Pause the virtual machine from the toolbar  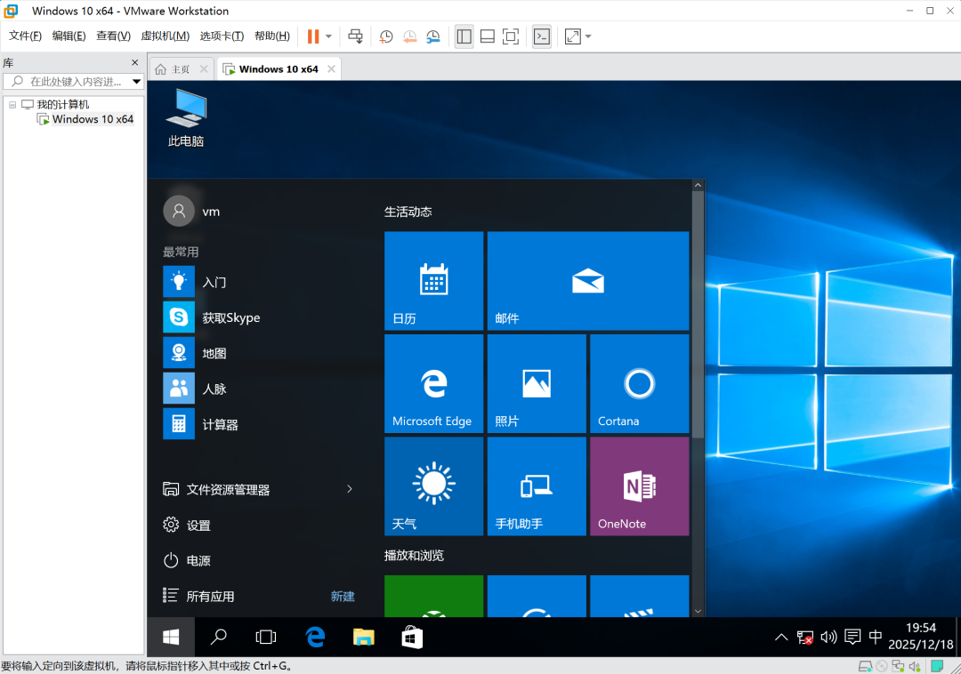(313, 36)
